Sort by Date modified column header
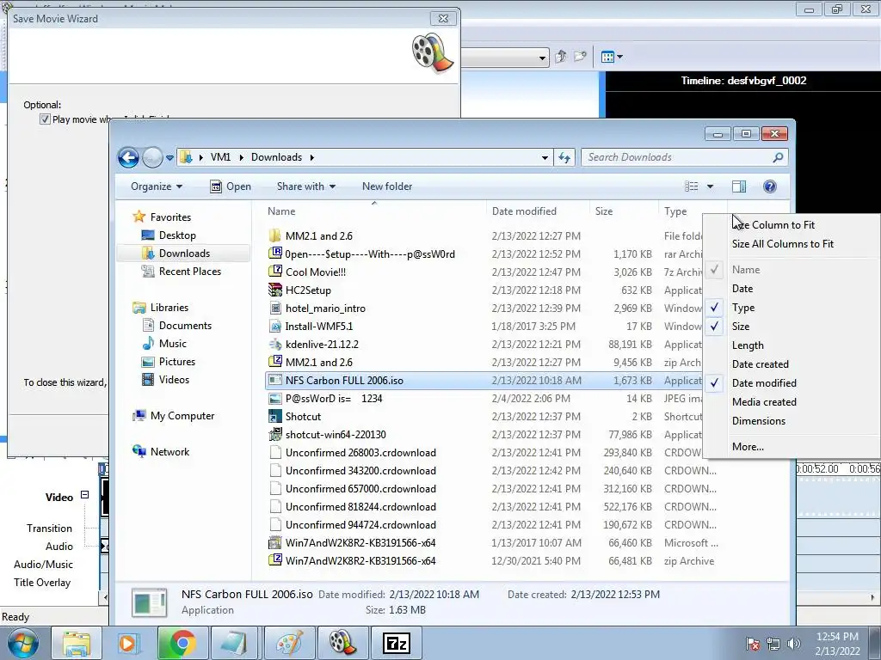 coord(538,211)
